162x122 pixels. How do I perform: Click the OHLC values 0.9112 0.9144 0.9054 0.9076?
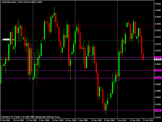tap(30, 2)
